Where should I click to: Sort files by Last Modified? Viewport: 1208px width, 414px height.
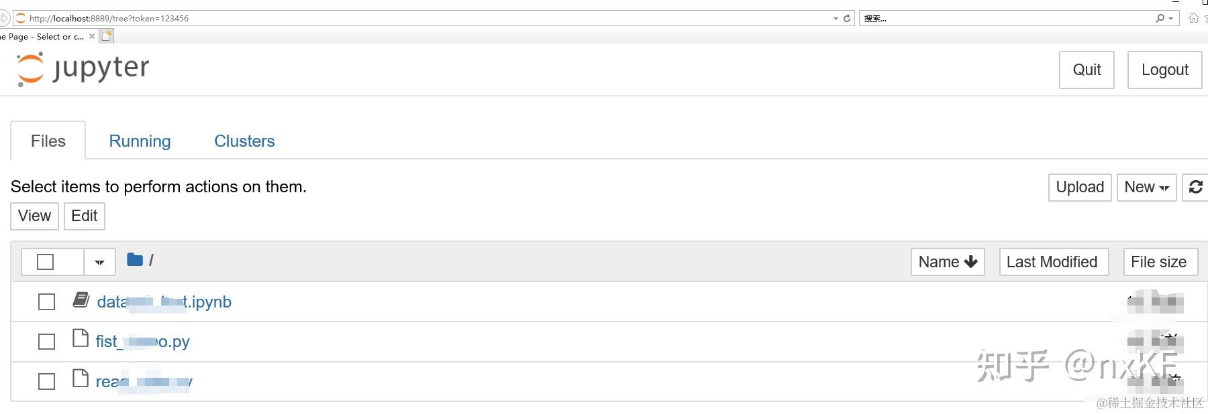pos(1053,261)
